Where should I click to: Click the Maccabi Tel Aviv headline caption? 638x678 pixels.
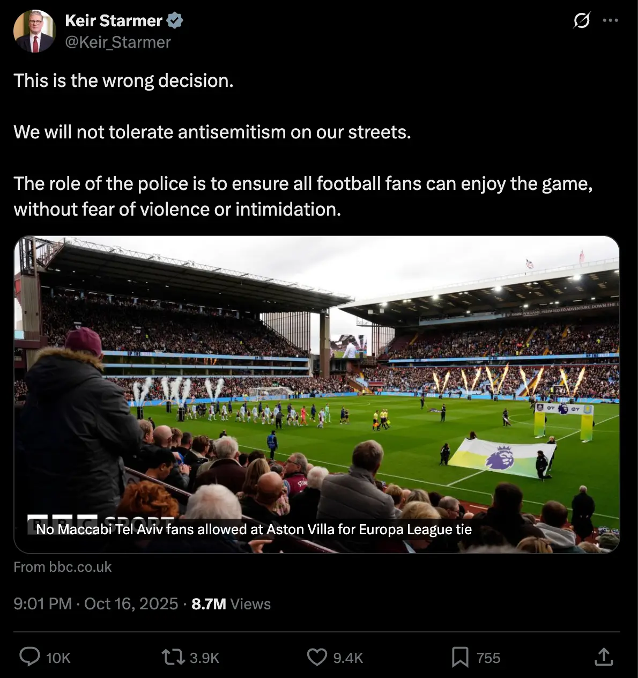tap(254, 529)
